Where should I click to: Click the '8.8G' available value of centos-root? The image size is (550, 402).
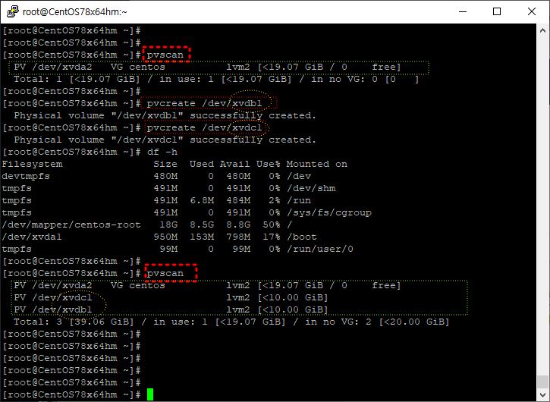tap(238, 225)
